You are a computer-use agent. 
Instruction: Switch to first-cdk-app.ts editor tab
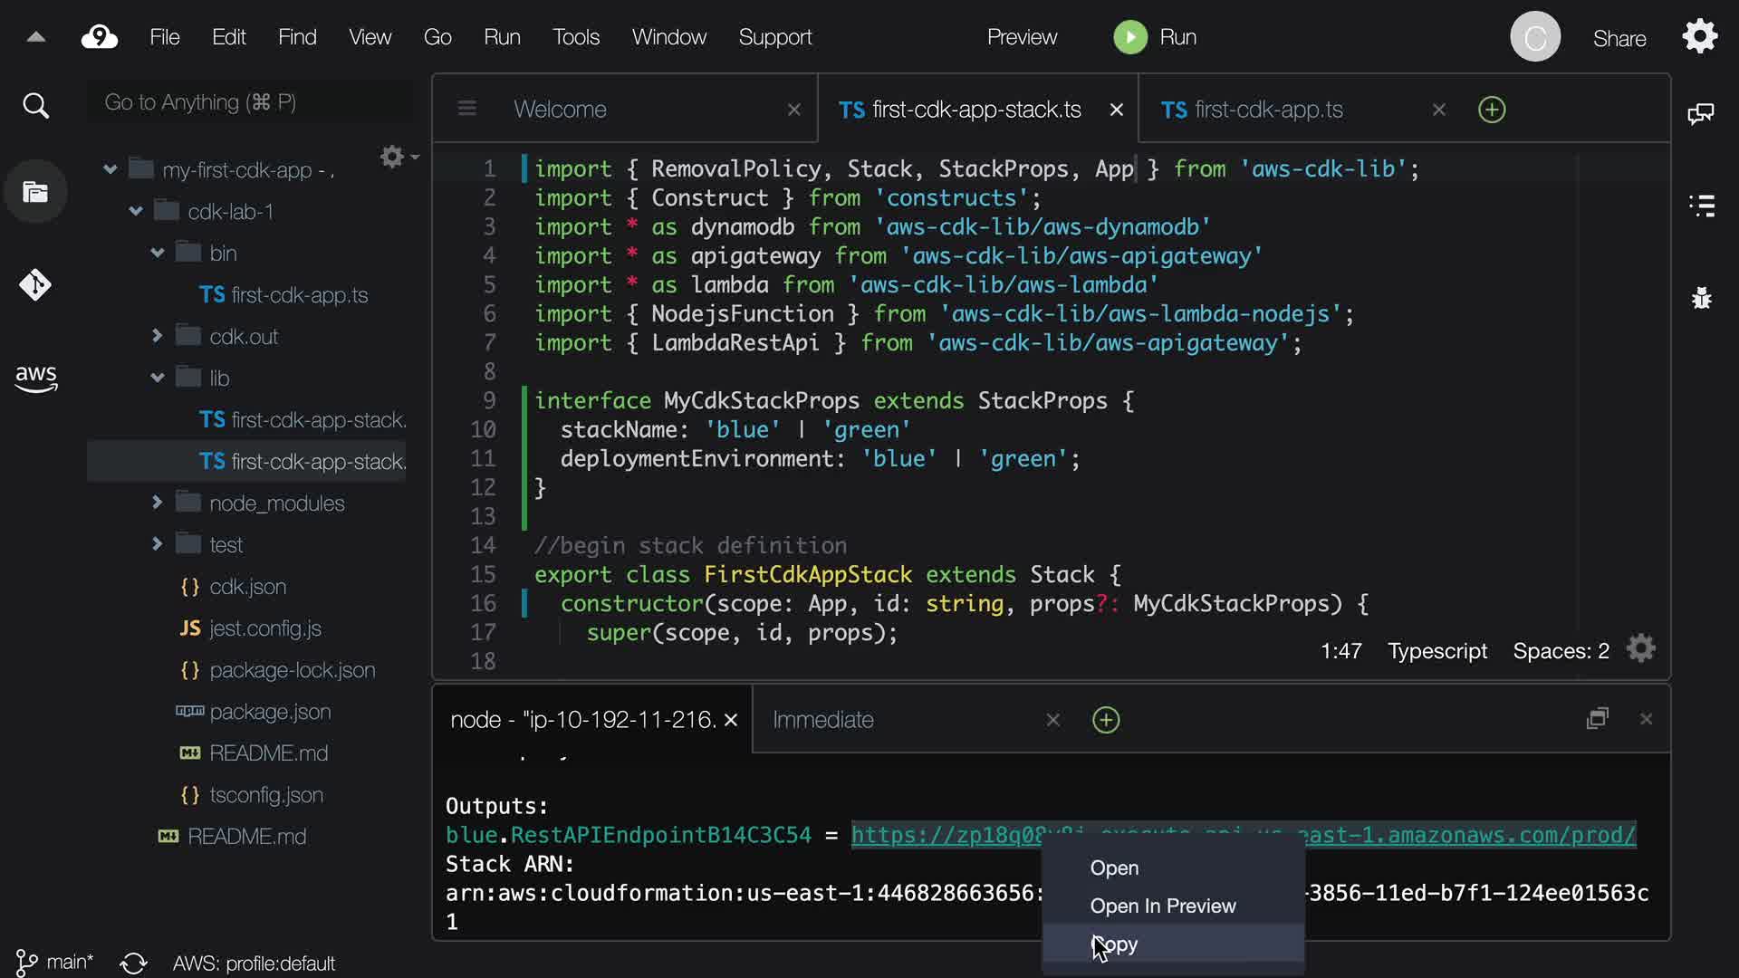1268,110
